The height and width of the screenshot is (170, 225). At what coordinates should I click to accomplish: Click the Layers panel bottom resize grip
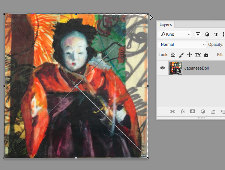pyautogui.click(x=201, y=118)
